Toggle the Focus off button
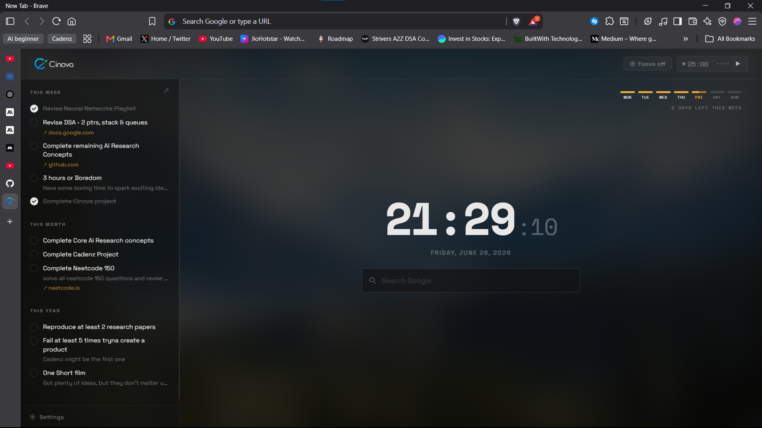The height and width of the screenshot is (428, 762). click(647, 64)
